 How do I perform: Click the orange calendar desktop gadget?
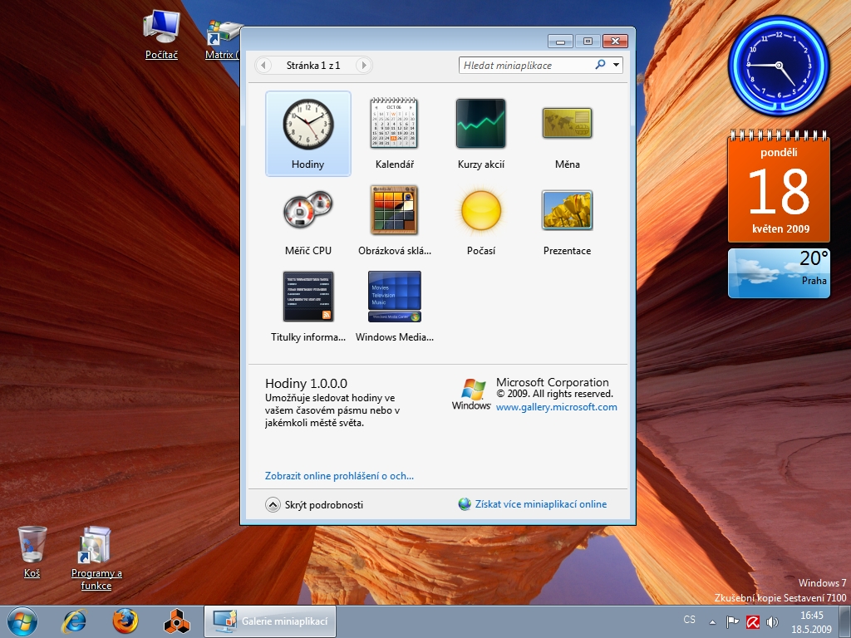(779, 186)
